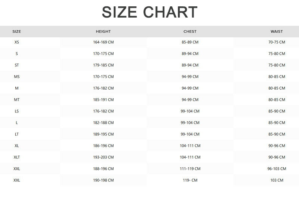
Task: Select the LS size label
Action: [17, 111]
